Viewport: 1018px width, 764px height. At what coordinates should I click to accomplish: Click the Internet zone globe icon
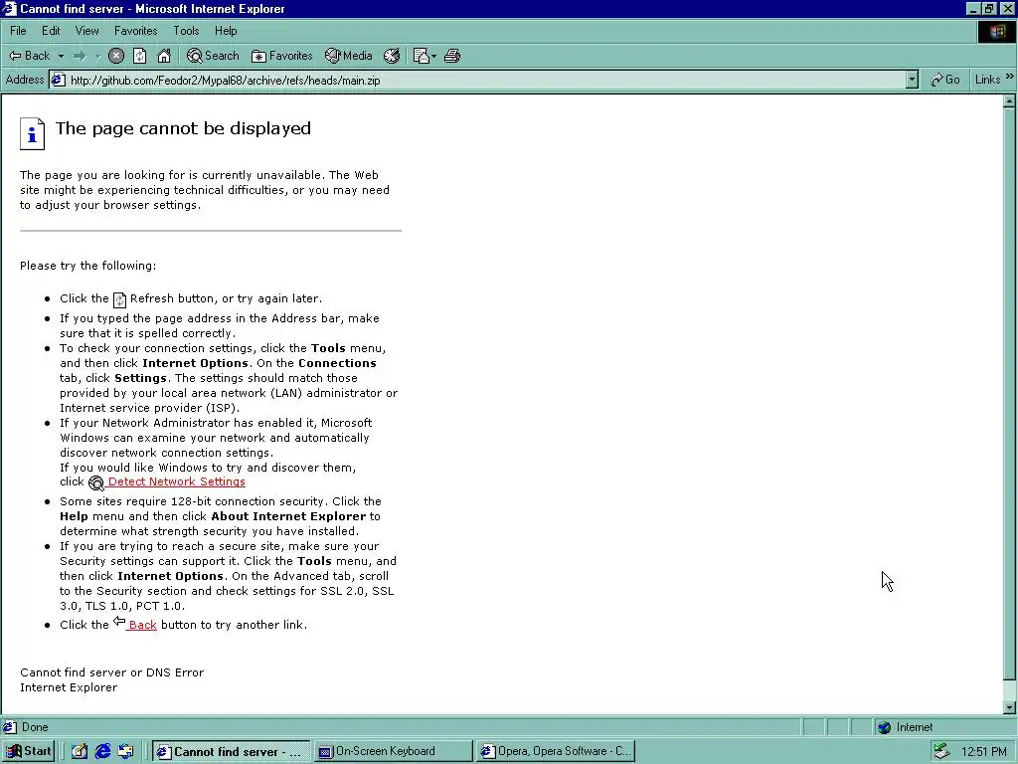(884, 727)
